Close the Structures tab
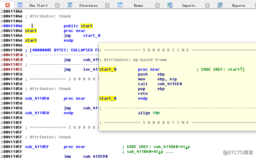The width and height of the screenshot is (256, 158). 107,5
